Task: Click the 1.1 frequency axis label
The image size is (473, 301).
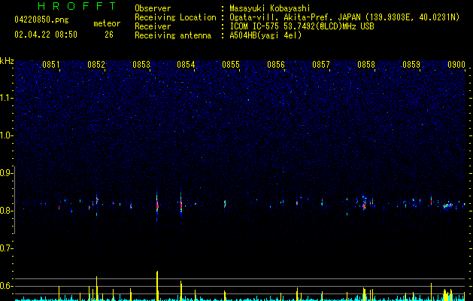Action: click(6, 98)
